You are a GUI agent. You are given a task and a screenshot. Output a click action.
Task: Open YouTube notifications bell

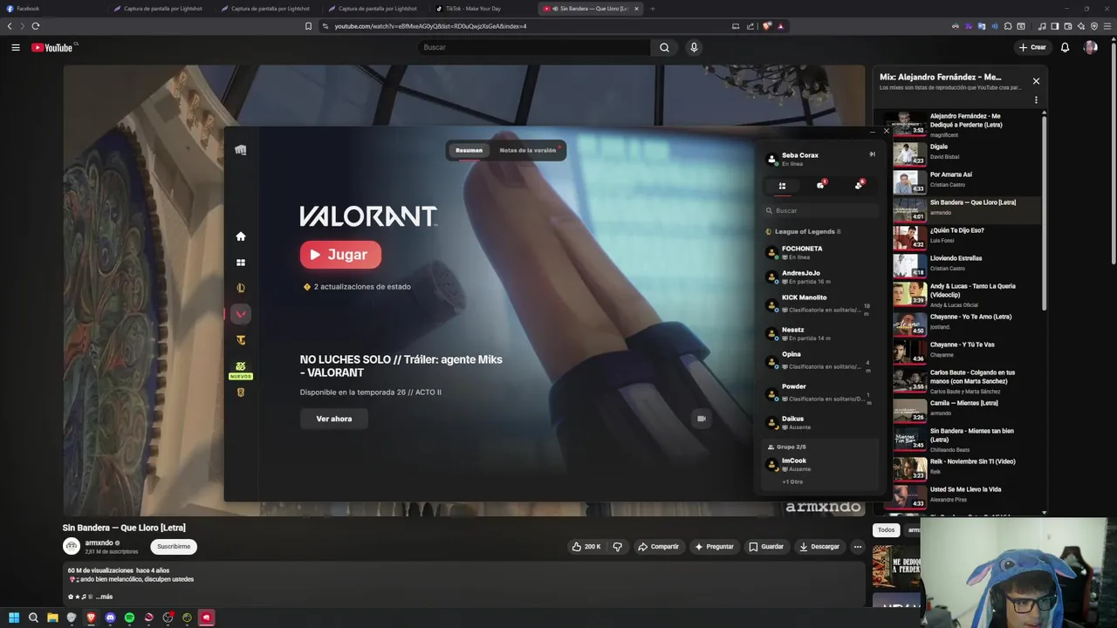[1065, 47]
